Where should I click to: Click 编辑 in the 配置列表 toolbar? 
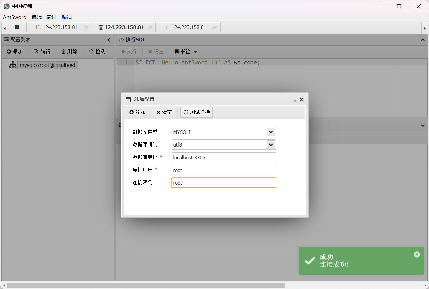coord(42,51)
